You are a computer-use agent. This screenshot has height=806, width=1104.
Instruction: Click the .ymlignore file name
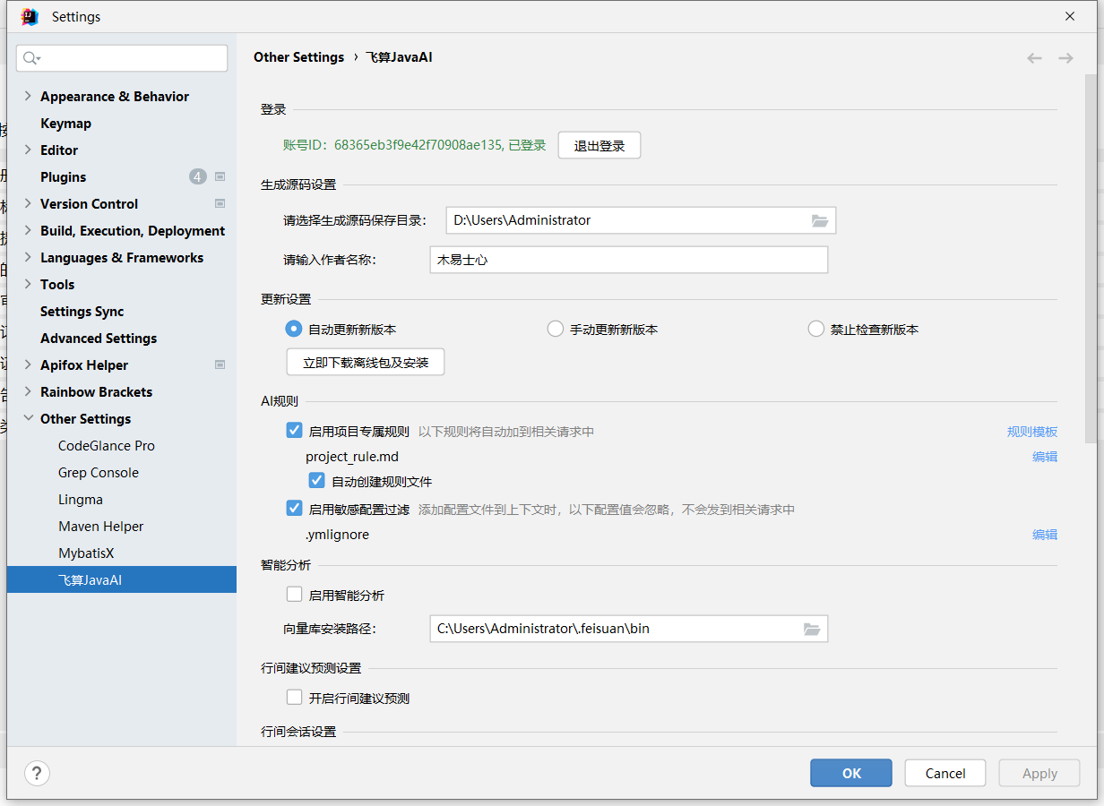pyautogui.click(x=337, y=535)
